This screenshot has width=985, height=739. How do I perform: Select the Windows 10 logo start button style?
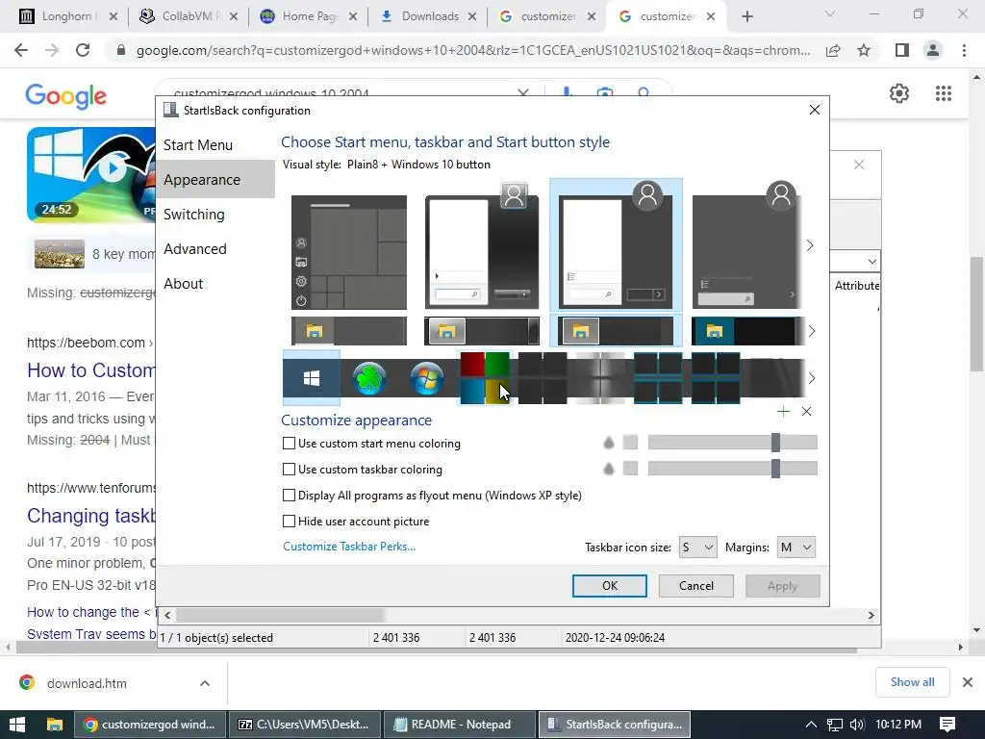click(312, 377)
